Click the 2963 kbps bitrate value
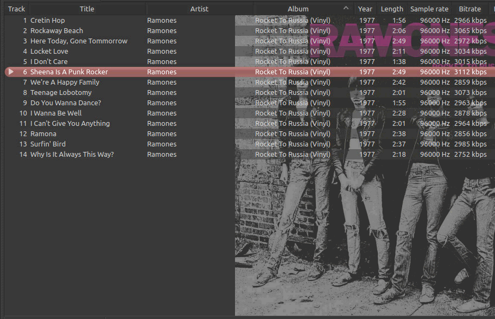This screenshot has height=319, width=495. 471,103
